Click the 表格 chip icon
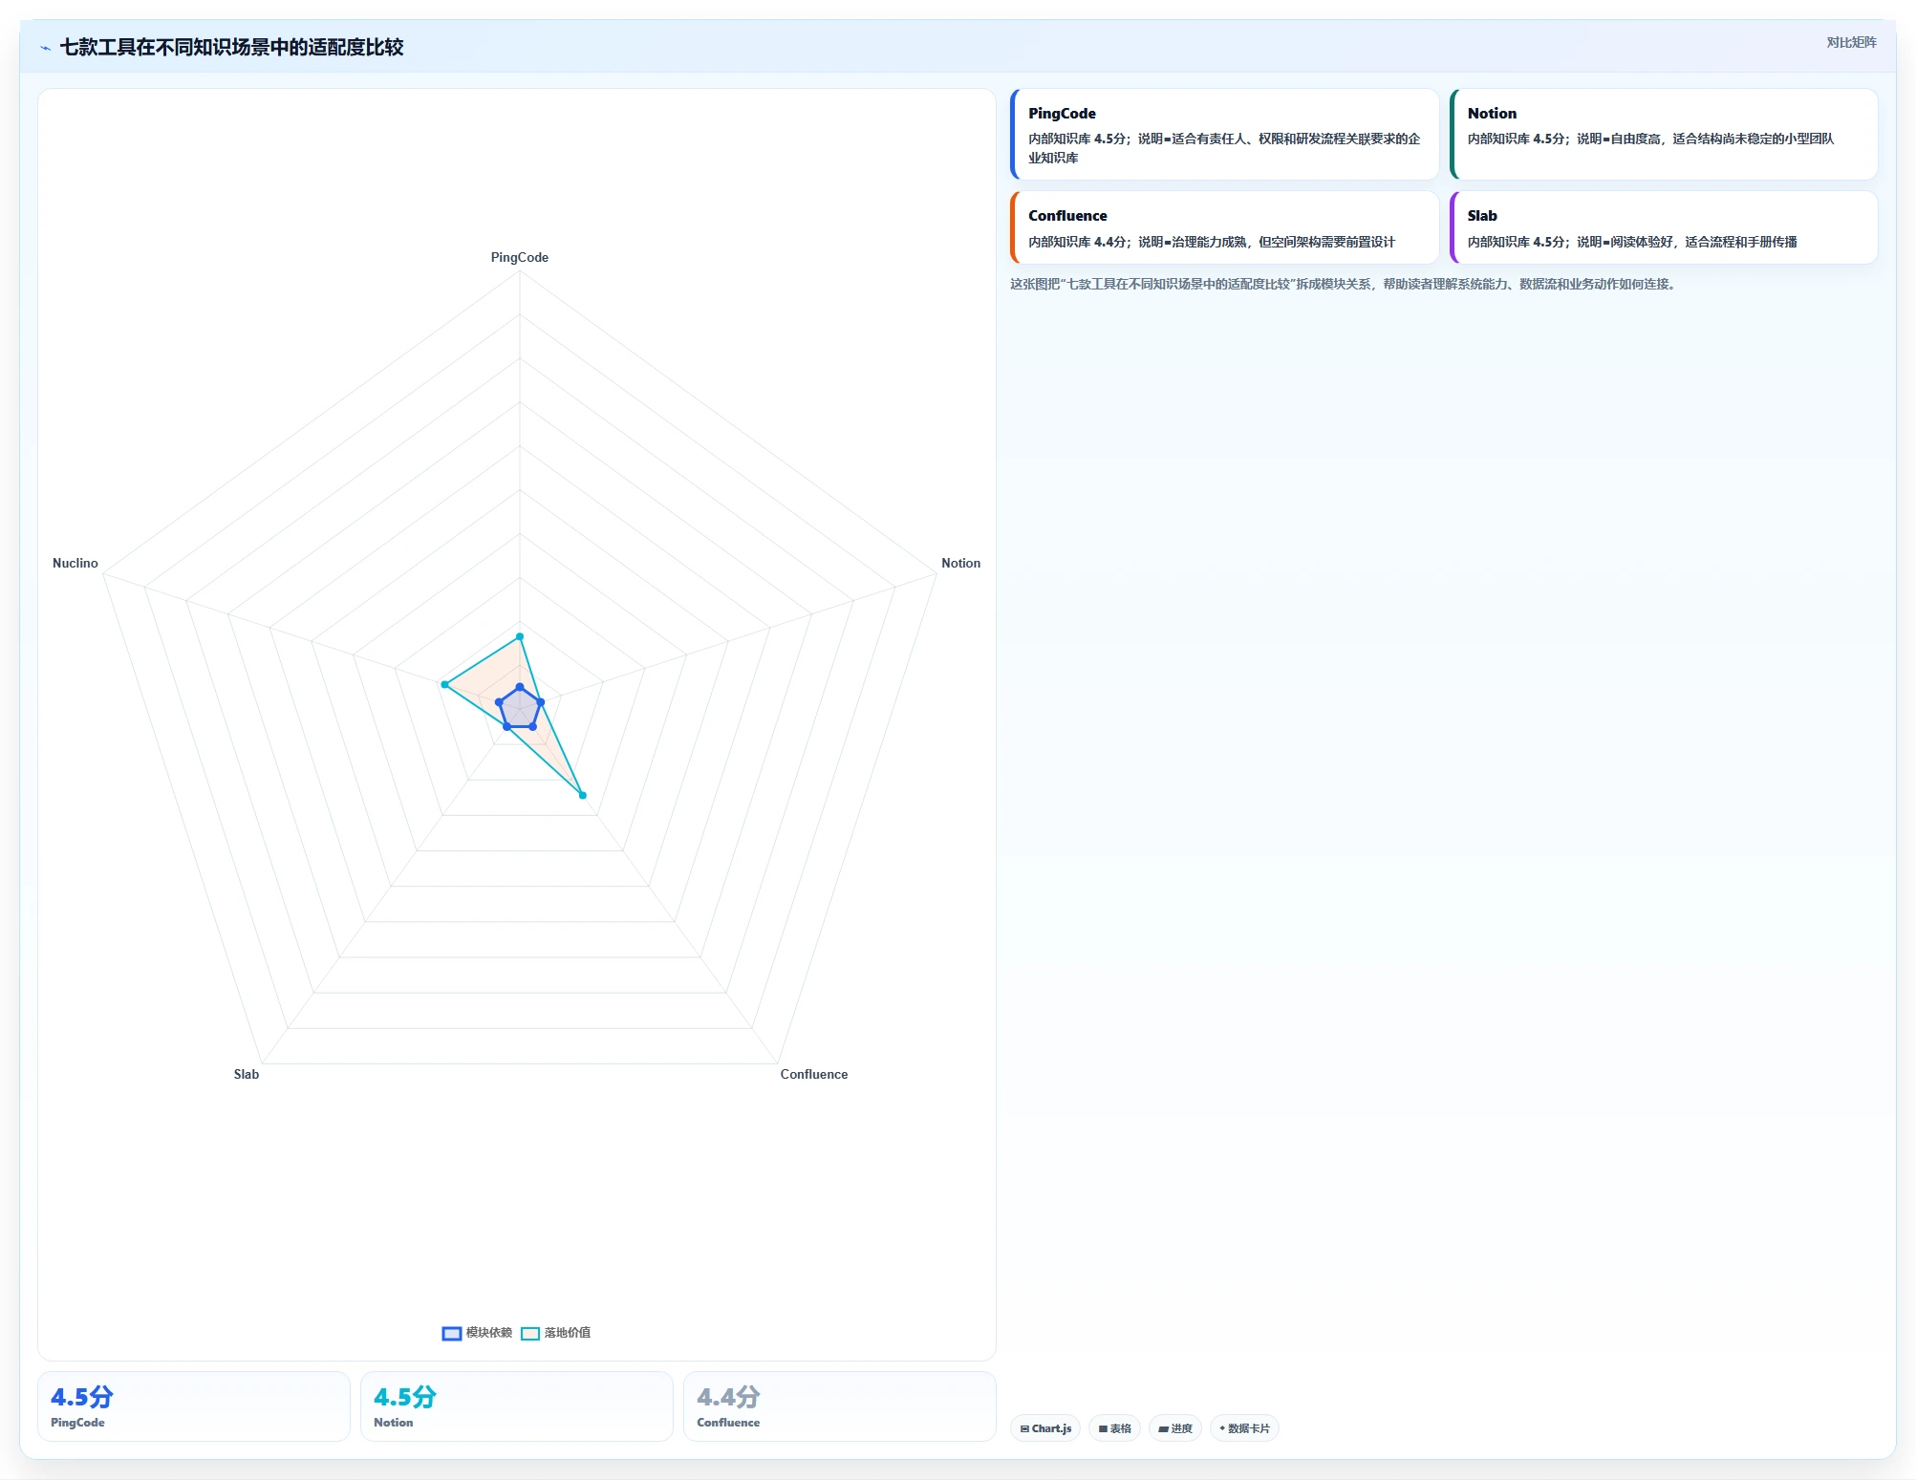 pyautogui.click(x=1103, y=1428)
